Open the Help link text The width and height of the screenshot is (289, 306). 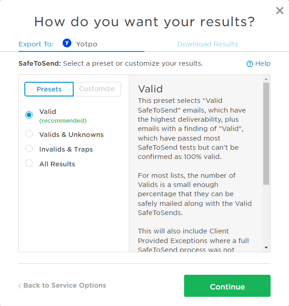[263, 63]
